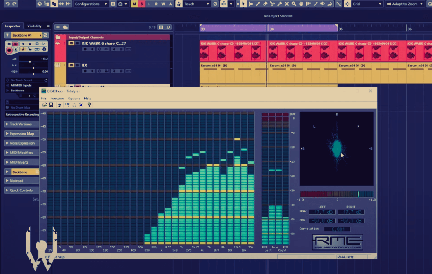
Task: Adjust the Inspector volume slider at -13.2
Action: (30, 62)
